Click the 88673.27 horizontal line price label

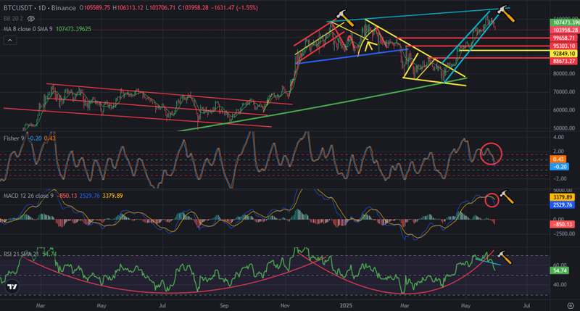pyautogui.click(x=565, y=61)
